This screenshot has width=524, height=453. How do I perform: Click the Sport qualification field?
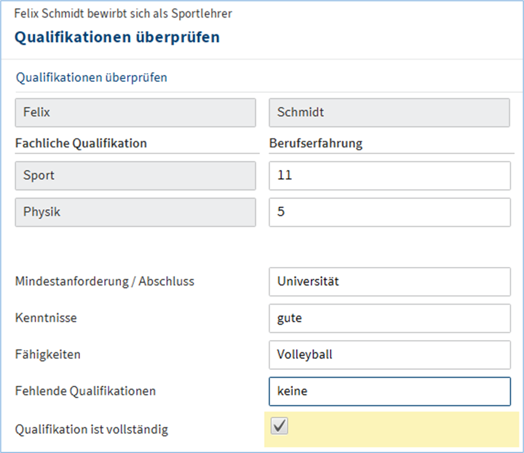(135, 176)
